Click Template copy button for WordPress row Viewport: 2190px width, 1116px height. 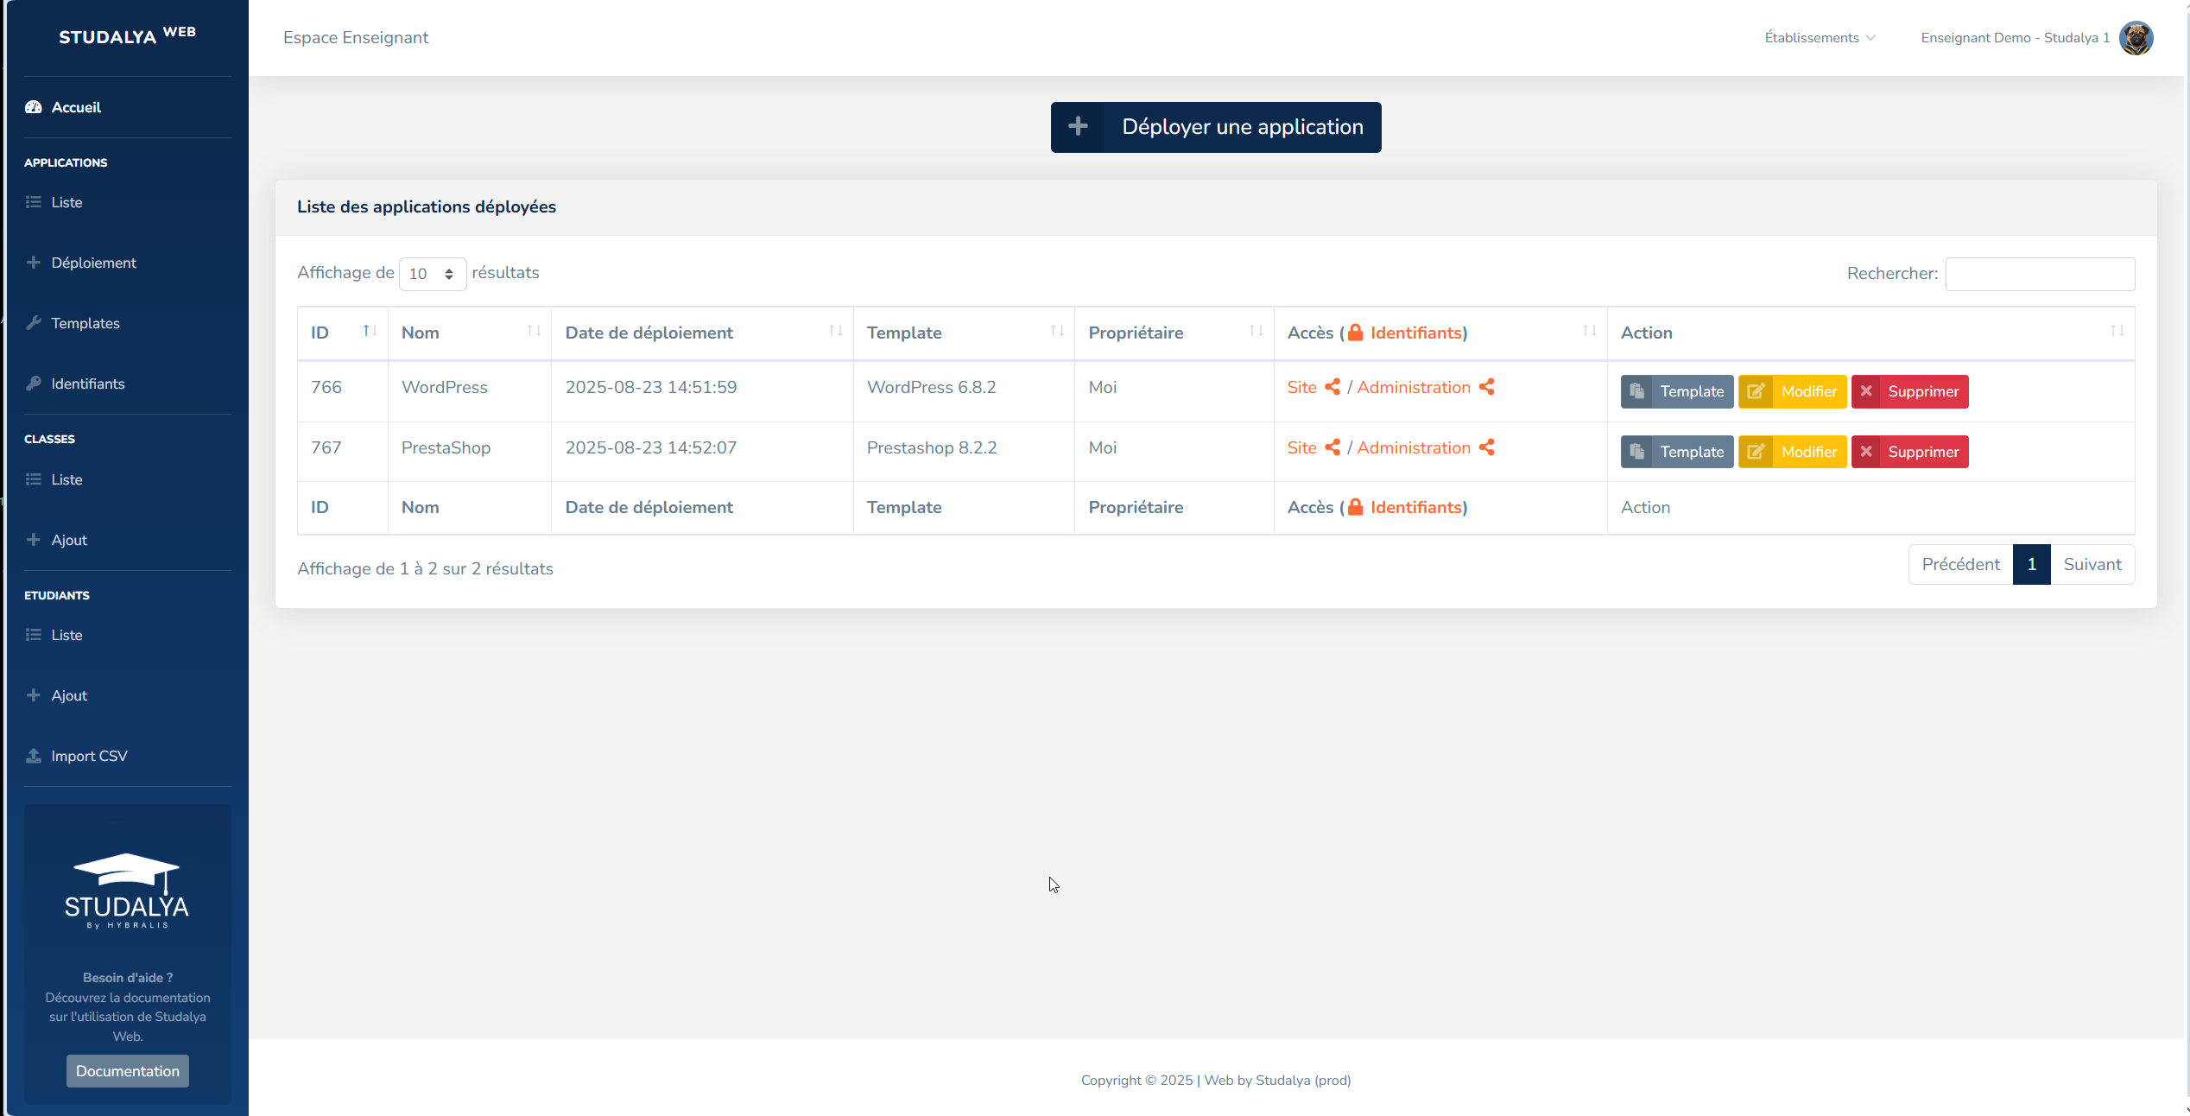(x=1676, y=391)
